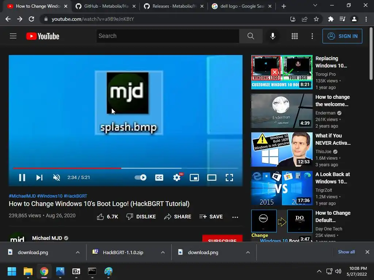Expand options for HackBGRT-1.1.0.zip download
This screenshot has height=280, width=374.
tap(163, 252)
